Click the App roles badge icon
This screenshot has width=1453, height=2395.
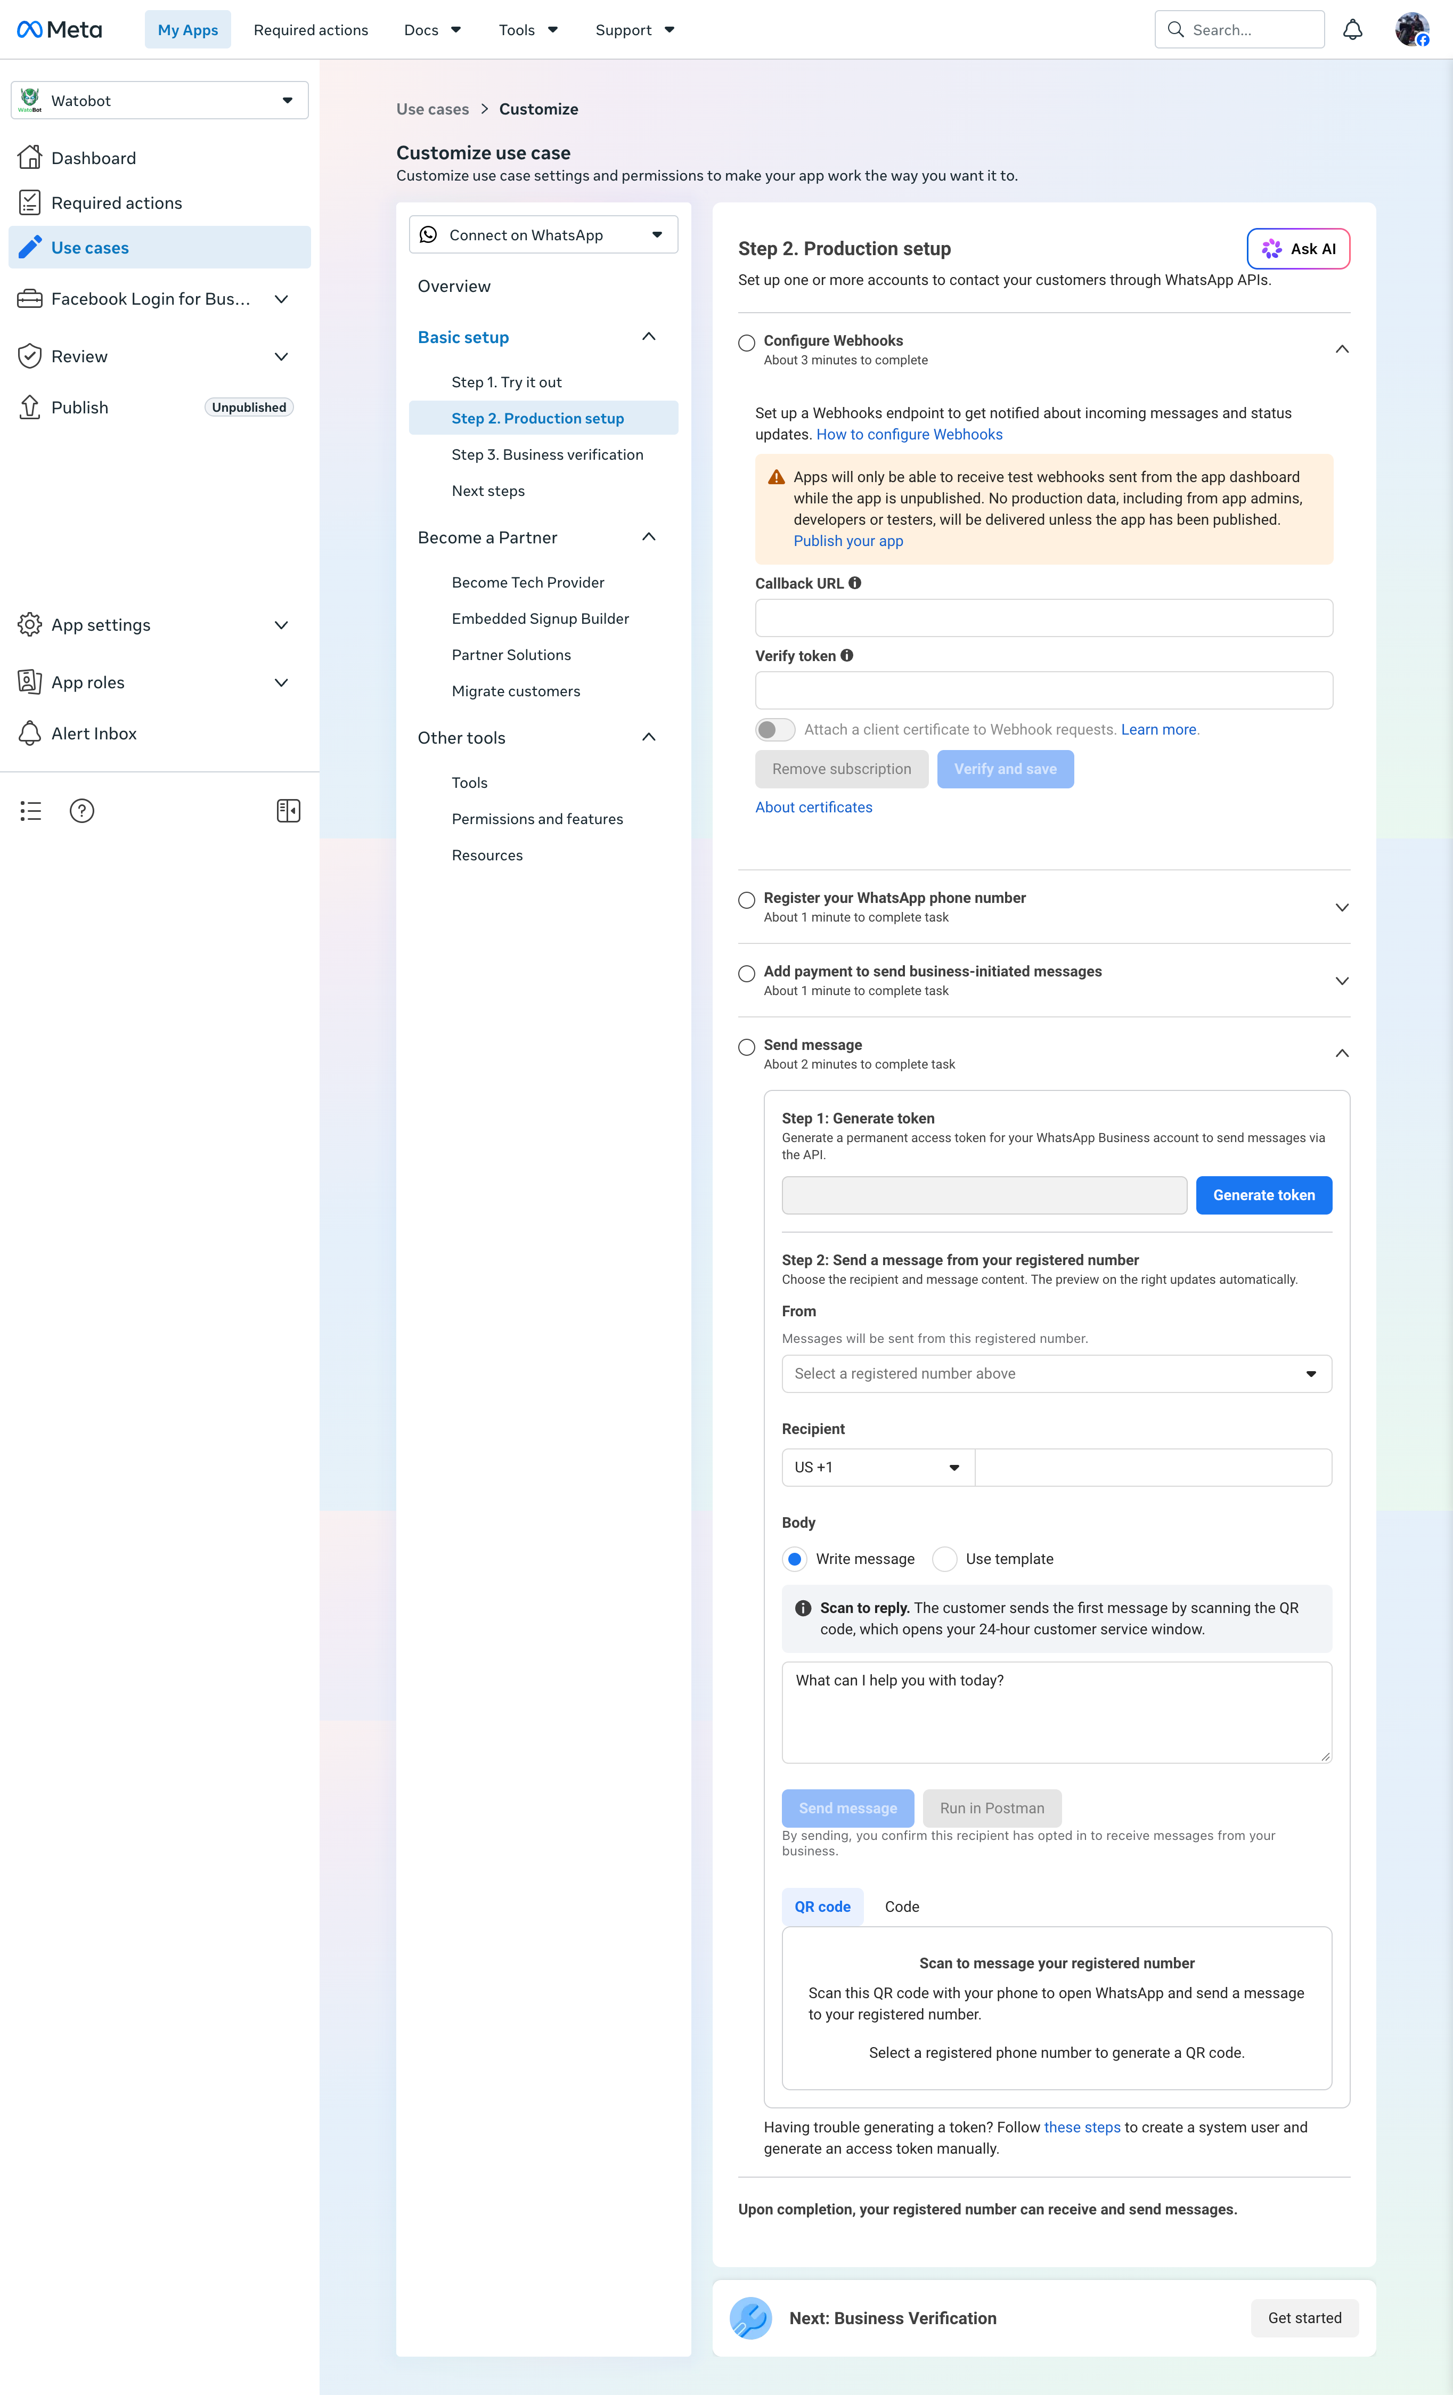pyautogui.click(x=30, y=682)
